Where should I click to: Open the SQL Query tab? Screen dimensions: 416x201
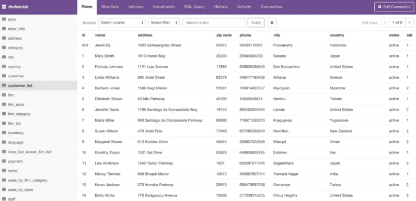(194, 7)
